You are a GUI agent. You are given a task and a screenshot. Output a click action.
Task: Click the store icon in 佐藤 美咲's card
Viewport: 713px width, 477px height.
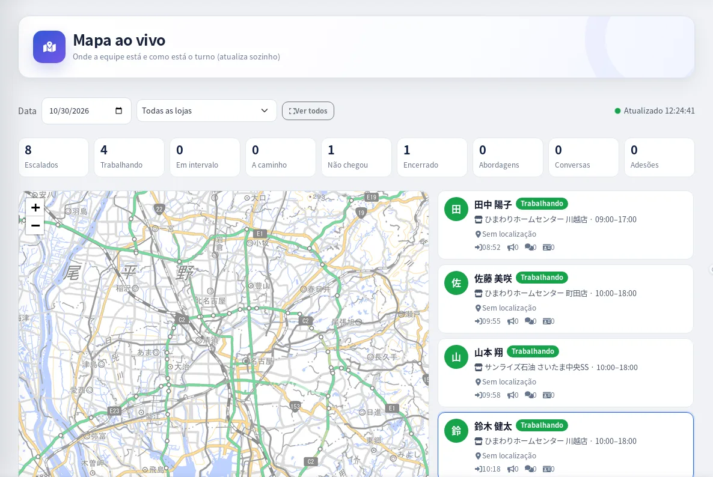click(479, 293)
